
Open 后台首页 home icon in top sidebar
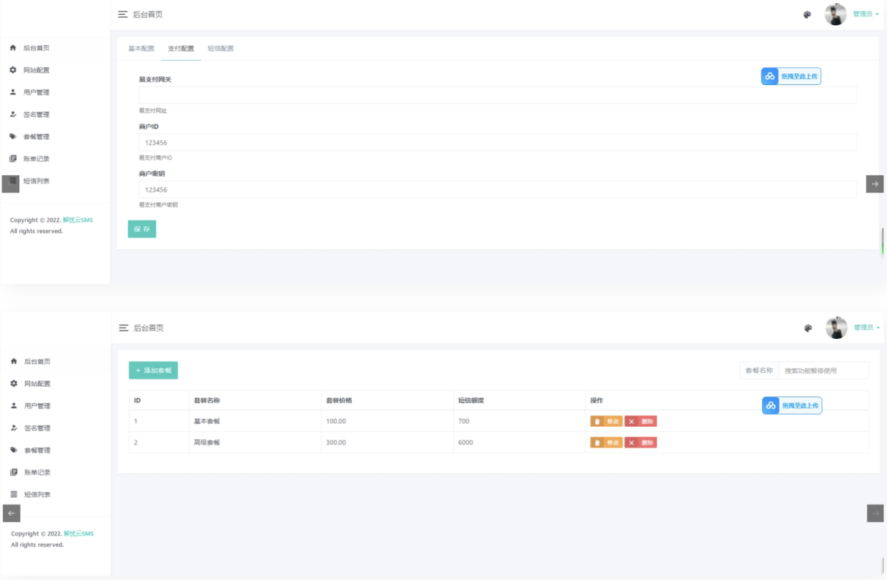13,47
